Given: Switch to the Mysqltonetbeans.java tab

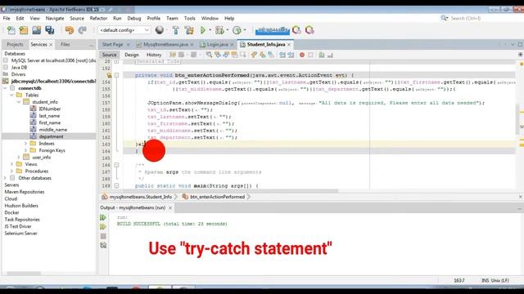Looking at the screenshot, I should (x=165, y=44).
